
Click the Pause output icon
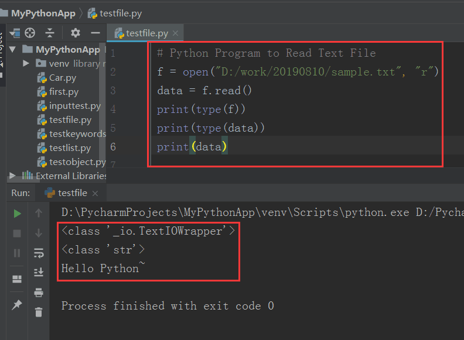click(17, 253)
